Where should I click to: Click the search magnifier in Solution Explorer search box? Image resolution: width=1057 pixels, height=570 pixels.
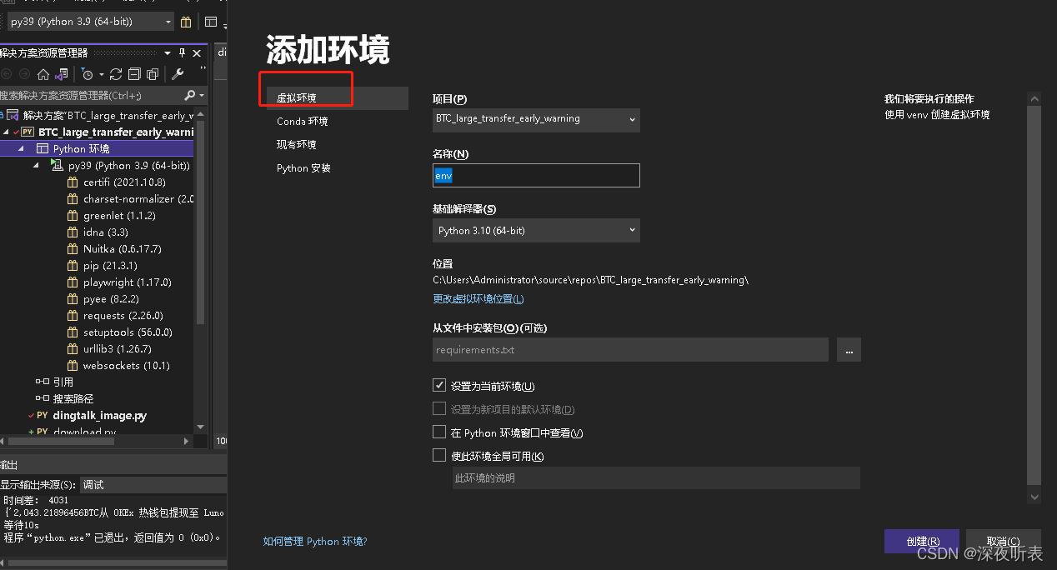pyautogui.click(x=189, y=94)
